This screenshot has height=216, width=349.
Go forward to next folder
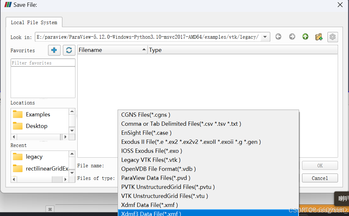pos(292,36)
